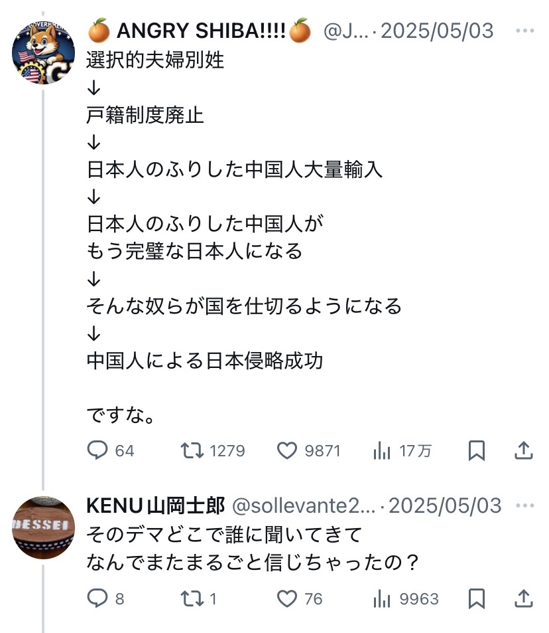Like the ANGRY SHIBA post
This screenshot has height=633, width=549.
(287, 451)
